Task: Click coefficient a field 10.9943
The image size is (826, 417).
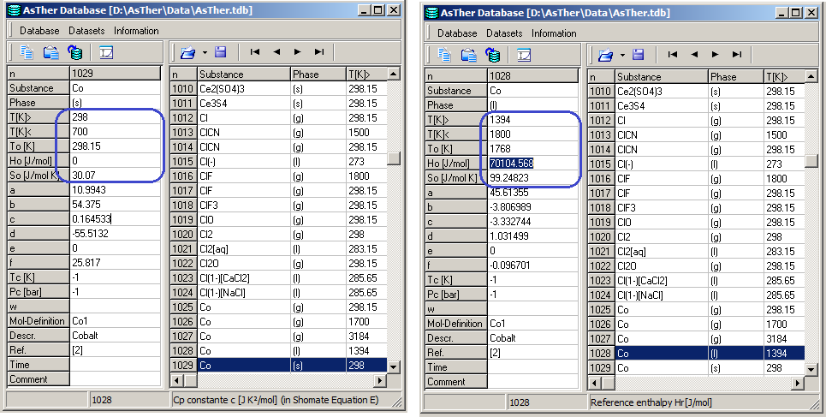Action: 115,190
